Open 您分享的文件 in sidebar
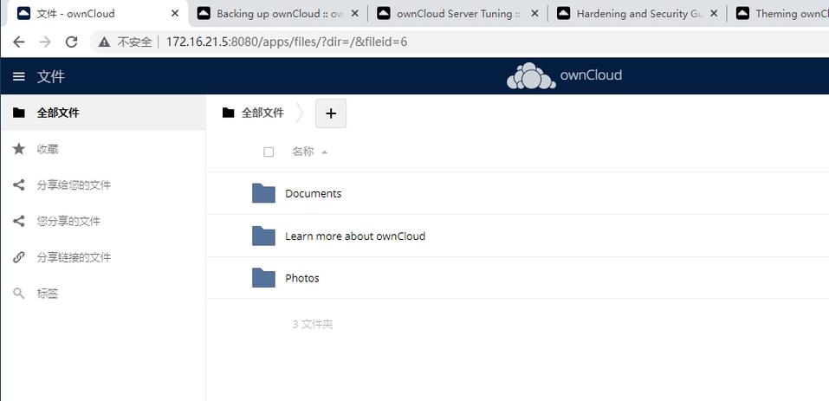Image resolution: width=829 pixels, height=401 pixels. [103, 221]
